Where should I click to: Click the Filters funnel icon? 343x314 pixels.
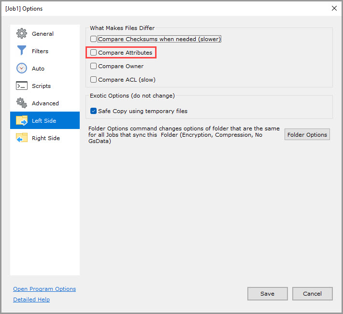[x=22, y=51]
